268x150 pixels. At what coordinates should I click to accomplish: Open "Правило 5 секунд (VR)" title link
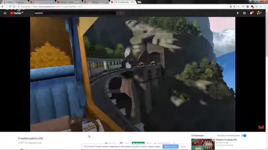(226, 140)
